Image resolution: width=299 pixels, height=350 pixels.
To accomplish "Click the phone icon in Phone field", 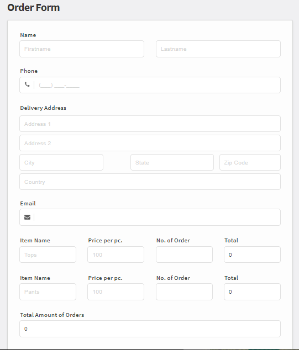I will (x=27, y=84).
